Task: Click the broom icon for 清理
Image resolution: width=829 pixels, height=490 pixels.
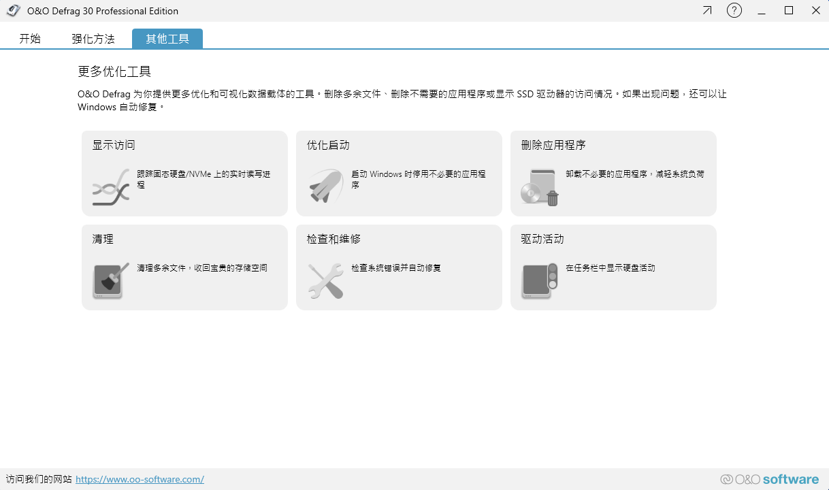Action: tap(110, 280)
